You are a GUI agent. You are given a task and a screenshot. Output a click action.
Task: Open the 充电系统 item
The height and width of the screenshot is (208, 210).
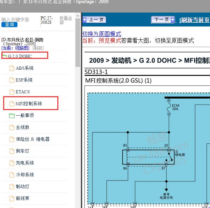[x=25, y=163]
